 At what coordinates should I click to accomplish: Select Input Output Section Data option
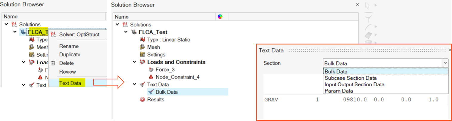[x=354, y=85]
